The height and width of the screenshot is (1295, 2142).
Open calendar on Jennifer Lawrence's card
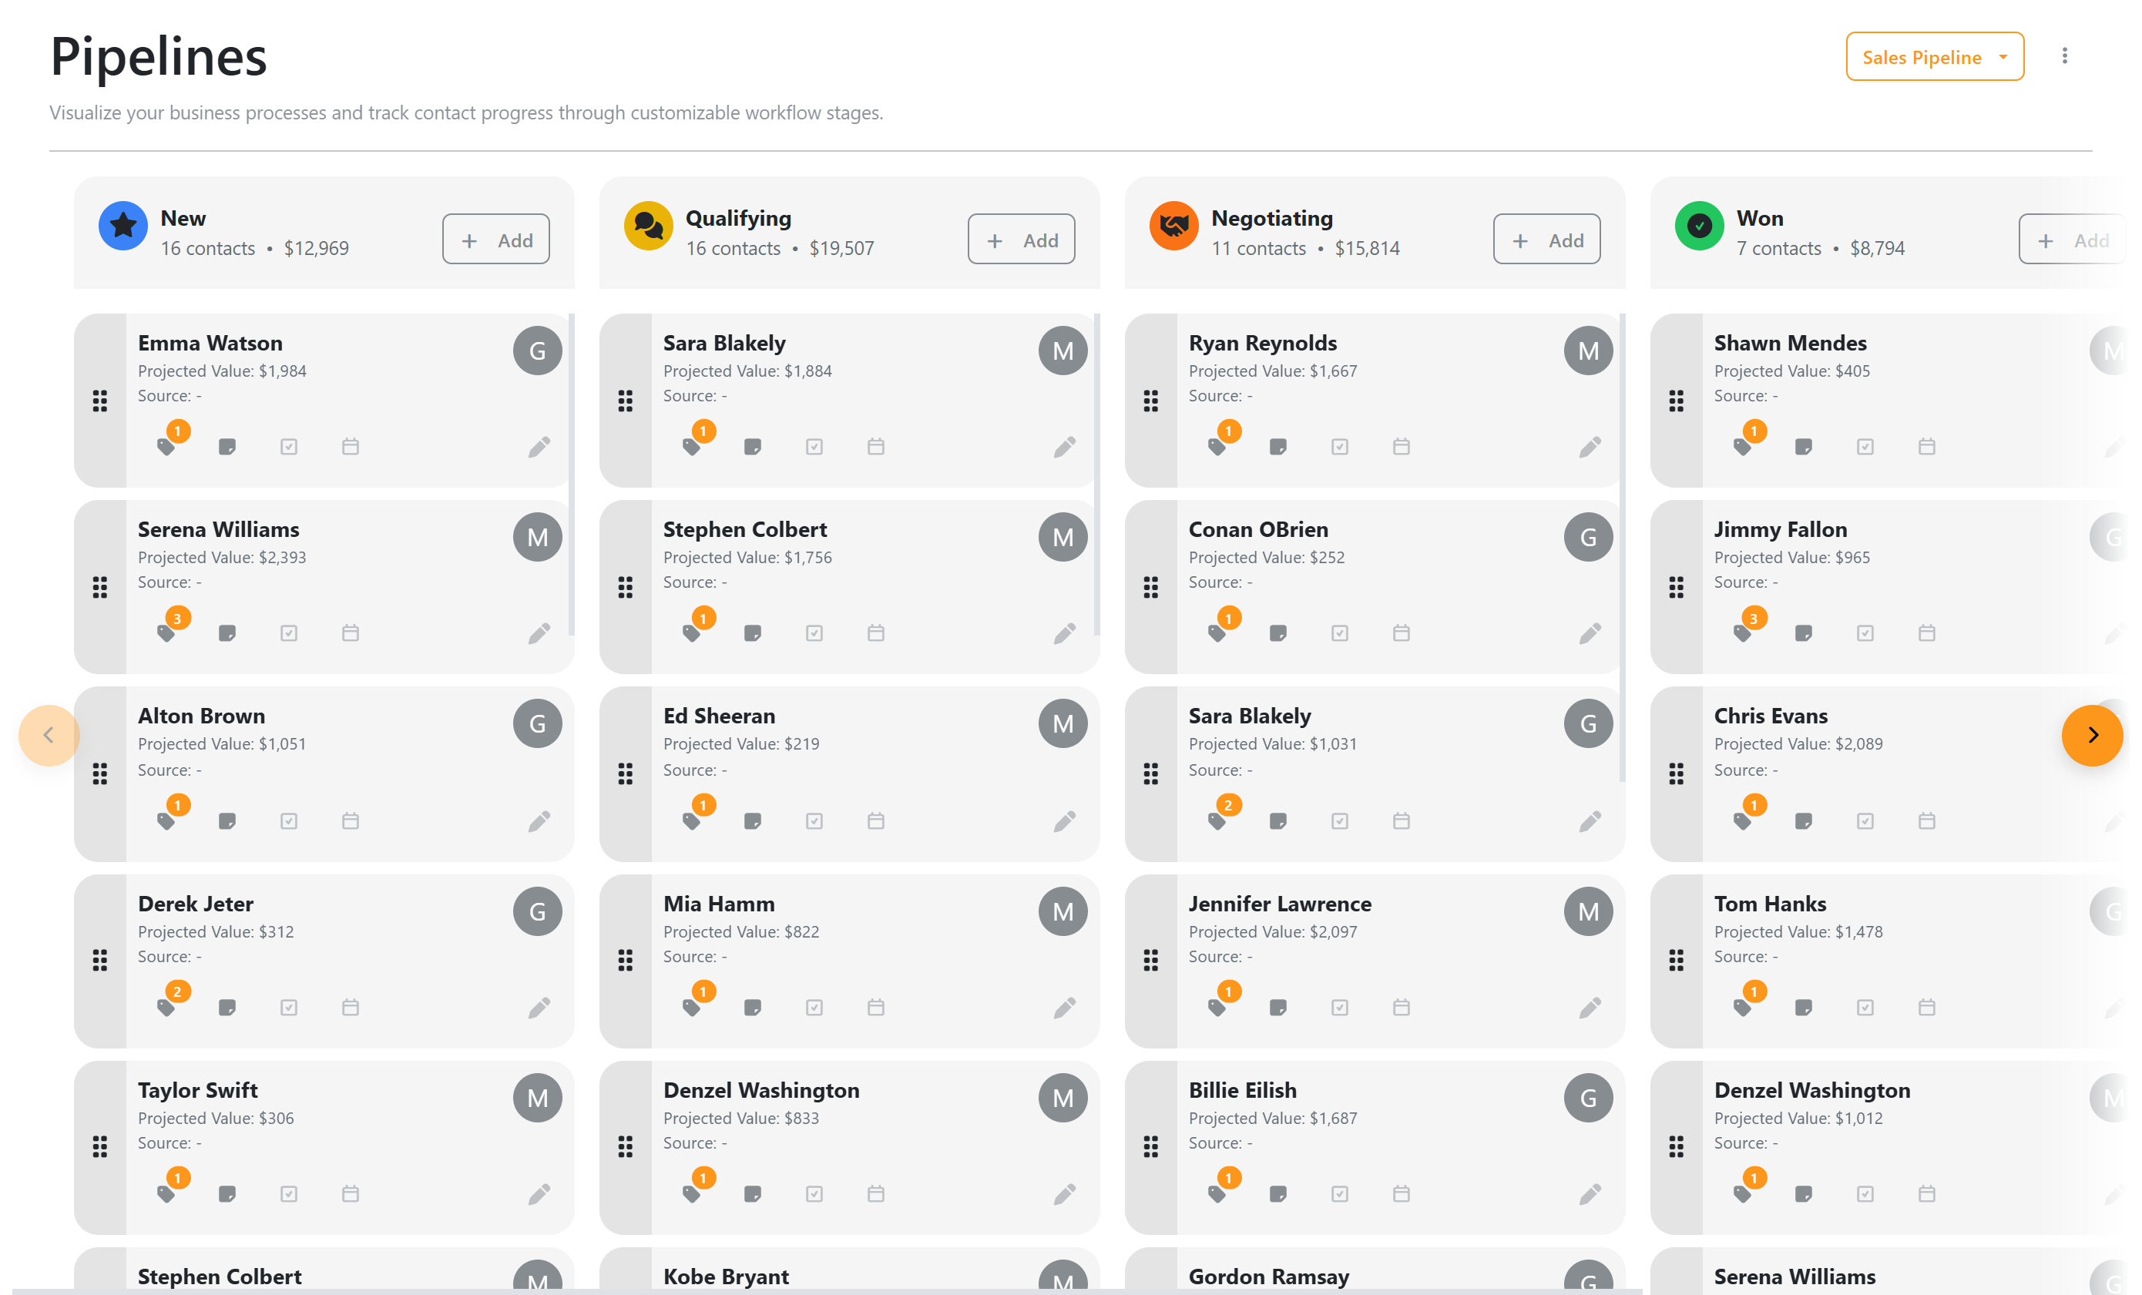(x=1402, y=1008)
